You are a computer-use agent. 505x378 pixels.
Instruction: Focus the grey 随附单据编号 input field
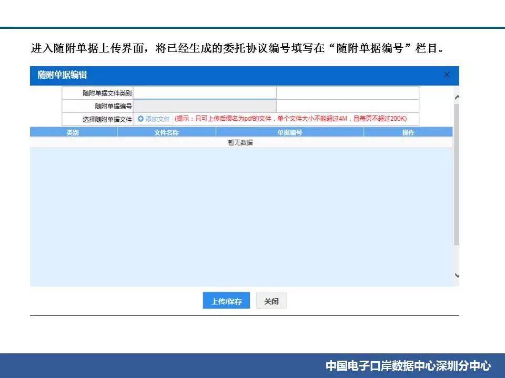205,106
